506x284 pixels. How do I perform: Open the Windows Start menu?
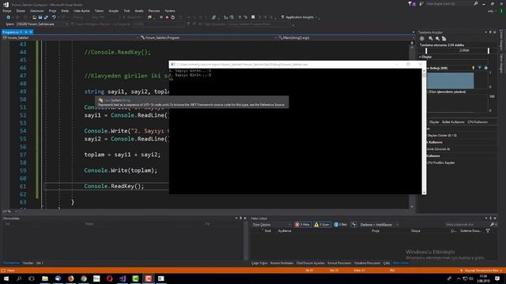6,278
